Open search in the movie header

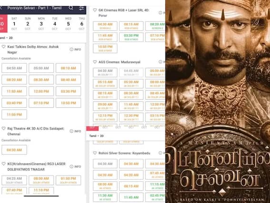tap(71, 8)
